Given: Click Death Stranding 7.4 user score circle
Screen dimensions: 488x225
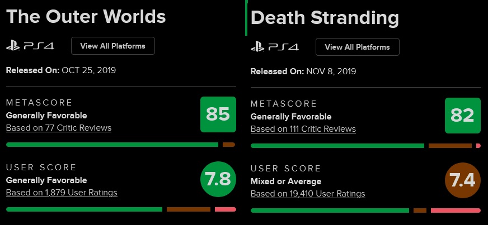Looking at the screenshot, I should click(463, 180).
